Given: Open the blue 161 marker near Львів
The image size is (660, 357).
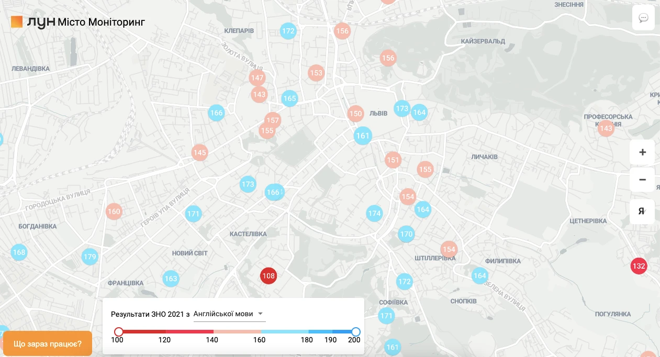Looking at the screenshot, I should [362, 136].
